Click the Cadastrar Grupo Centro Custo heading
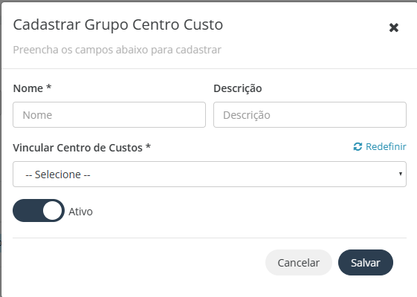 pyautogui.click(x=118, y=25)
